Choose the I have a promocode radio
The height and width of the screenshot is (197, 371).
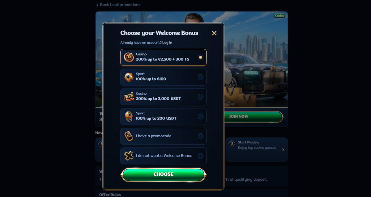[x=200, y=136]
